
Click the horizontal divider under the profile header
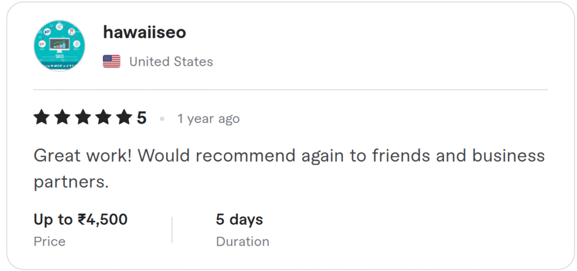[x=290, y=90]
